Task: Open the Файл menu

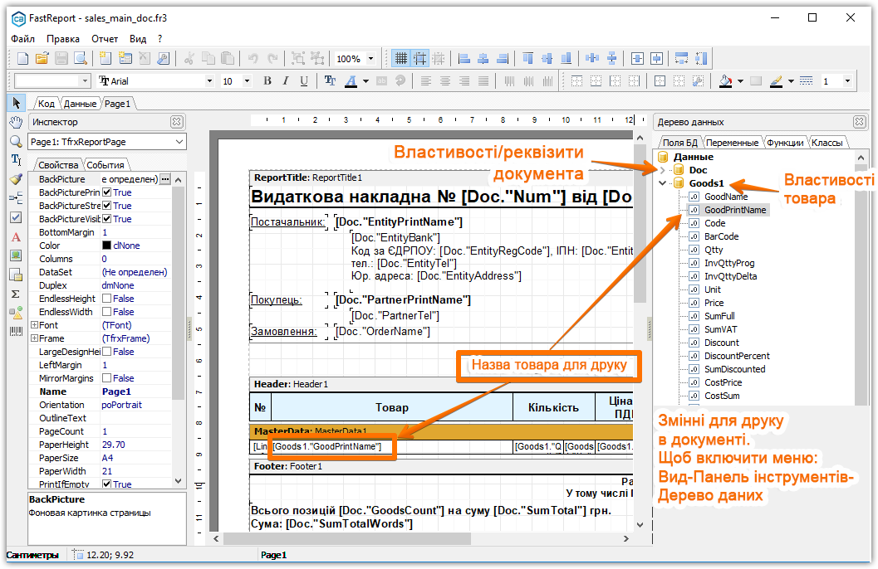Action: [23, 38]
